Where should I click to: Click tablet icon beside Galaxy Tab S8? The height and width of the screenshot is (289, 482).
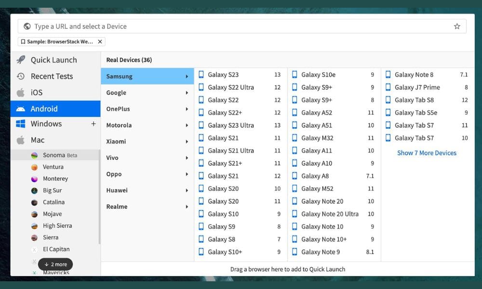click(x=388, y=100)
